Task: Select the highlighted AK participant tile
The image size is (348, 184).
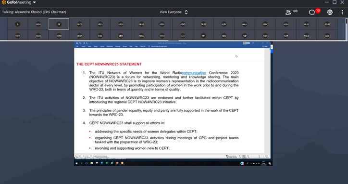Action: tap(59, 24)
